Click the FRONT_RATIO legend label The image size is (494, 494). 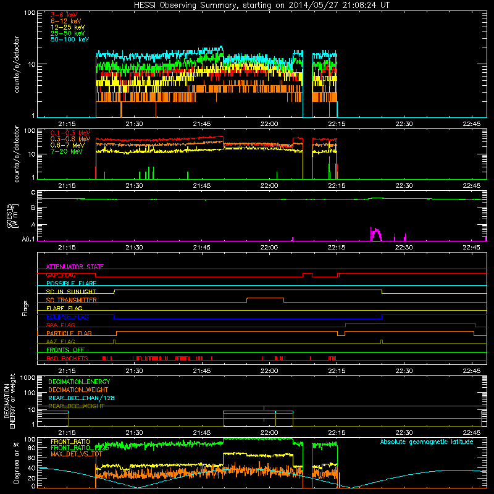(x=70, y=442)
